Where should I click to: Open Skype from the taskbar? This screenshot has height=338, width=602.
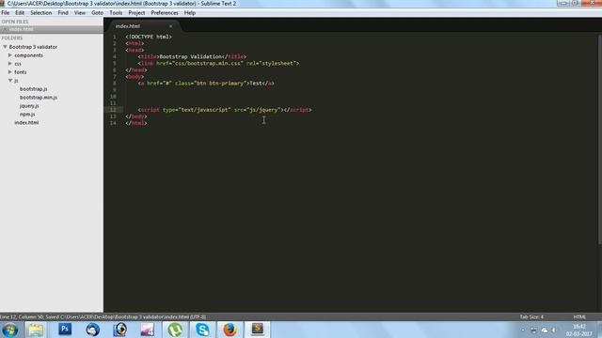(x=202, y=330)
